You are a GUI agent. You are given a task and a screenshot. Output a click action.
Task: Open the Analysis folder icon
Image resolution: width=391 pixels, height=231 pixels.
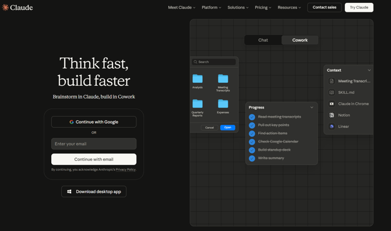(198, 79)
